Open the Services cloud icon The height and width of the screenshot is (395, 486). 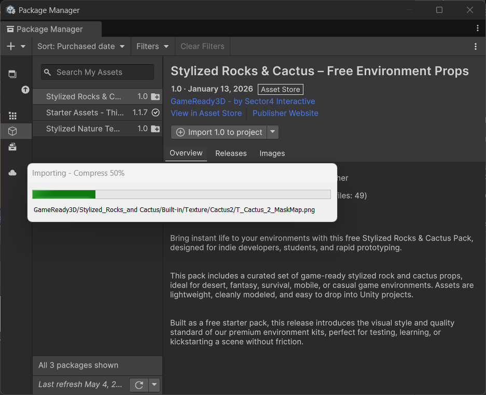point(12,173)
